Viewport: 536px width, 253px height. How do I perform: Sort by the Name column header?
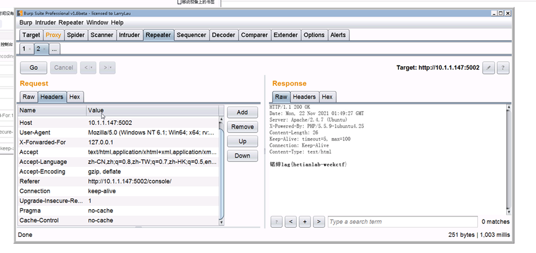coord(52,110)
